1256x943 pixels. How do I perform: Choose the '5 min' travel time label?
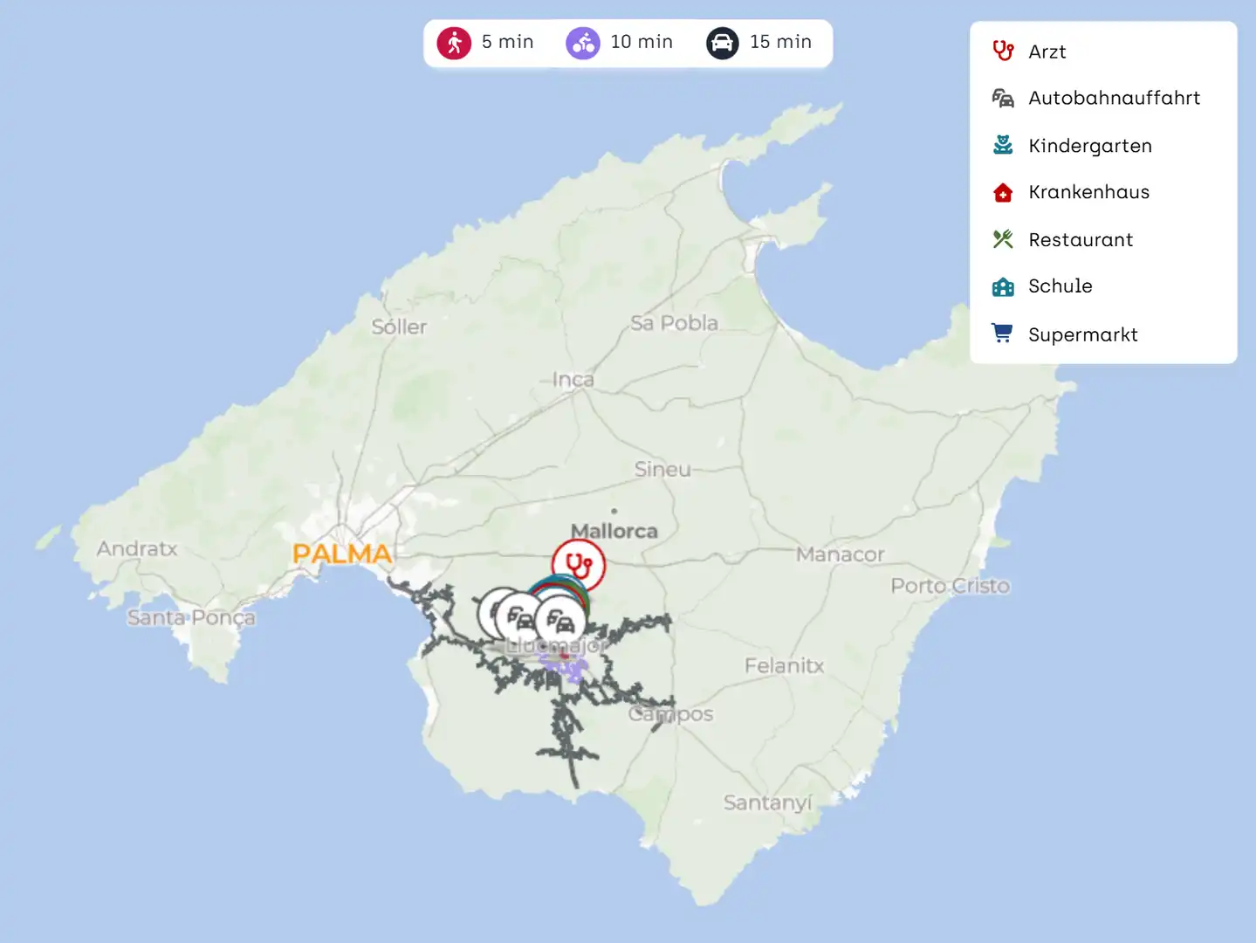508,42
